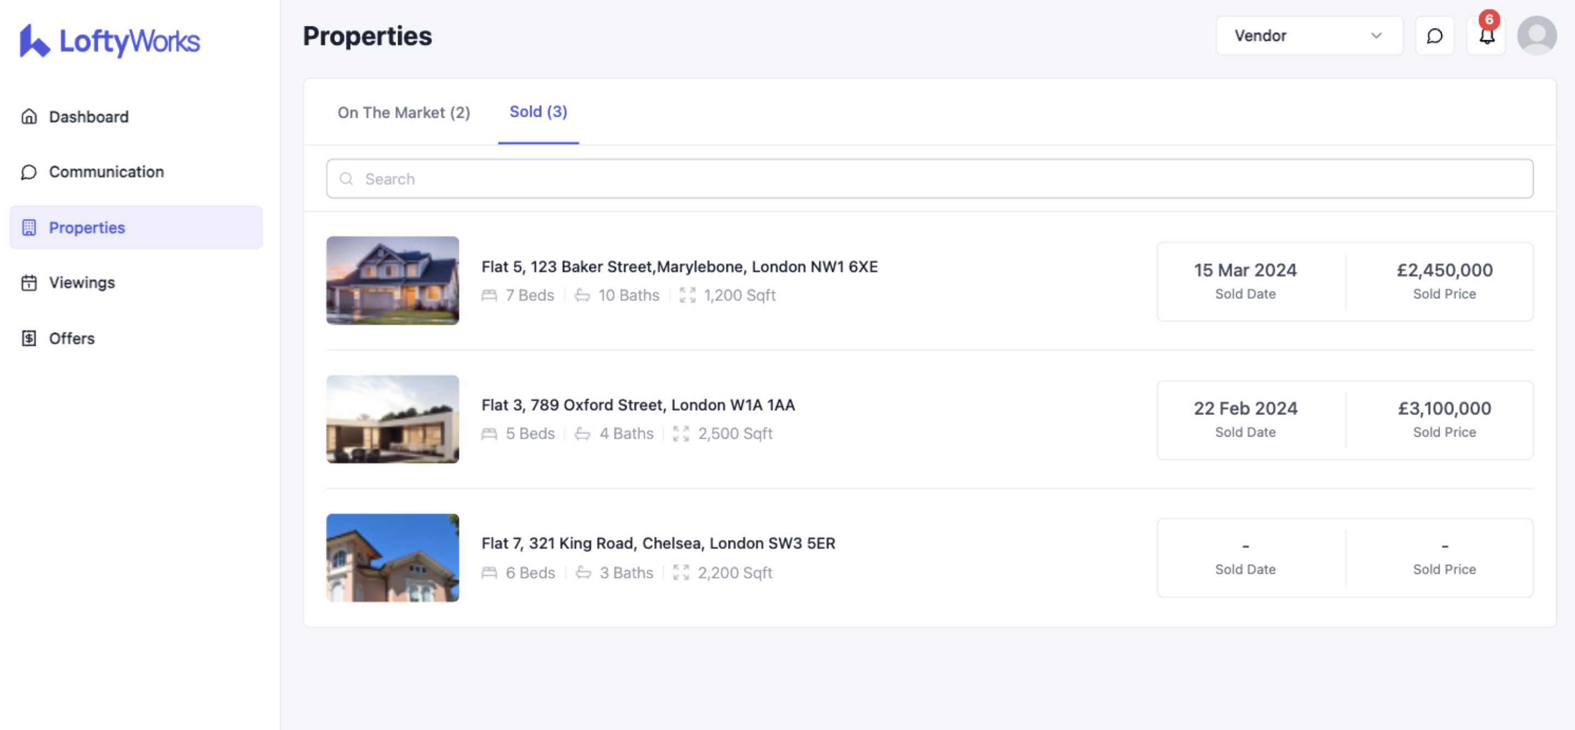Focus the property Search field

tap(930, 179)
